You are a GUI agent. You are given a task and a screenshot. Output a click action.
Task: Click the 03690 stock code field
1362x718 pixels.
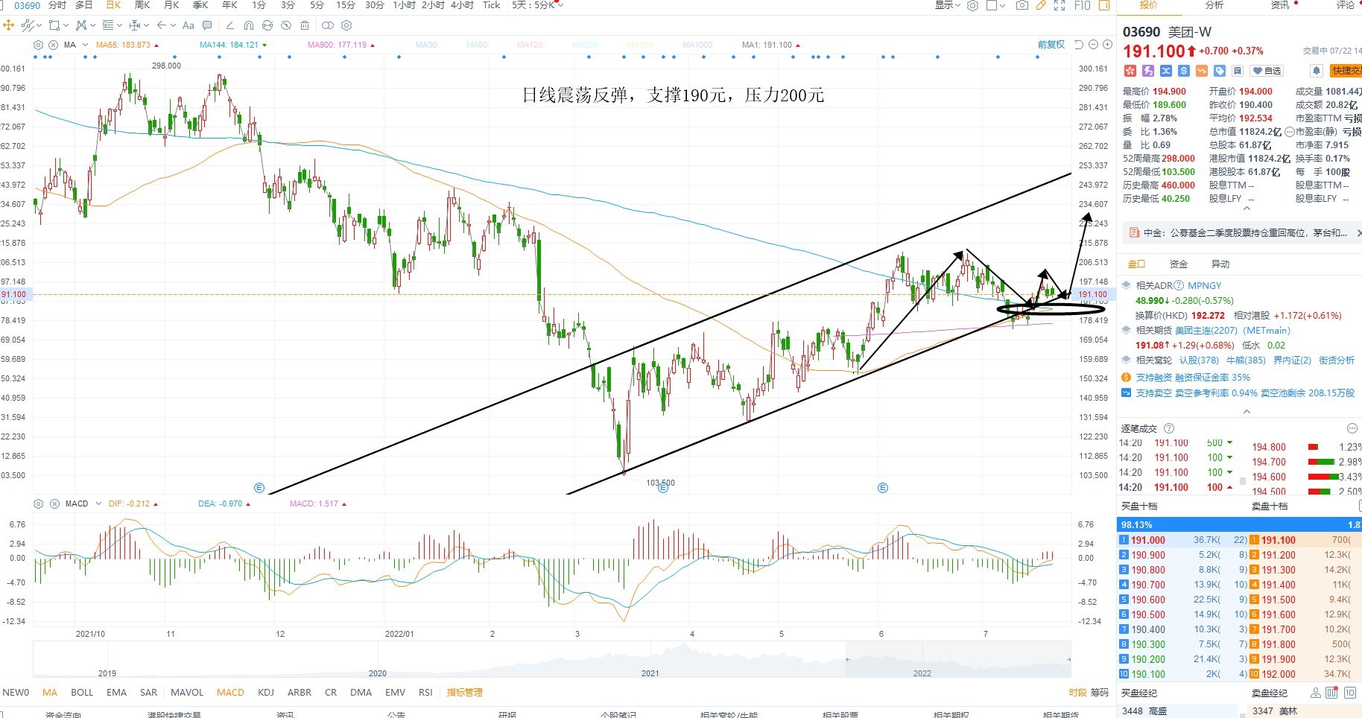(28, 5)
